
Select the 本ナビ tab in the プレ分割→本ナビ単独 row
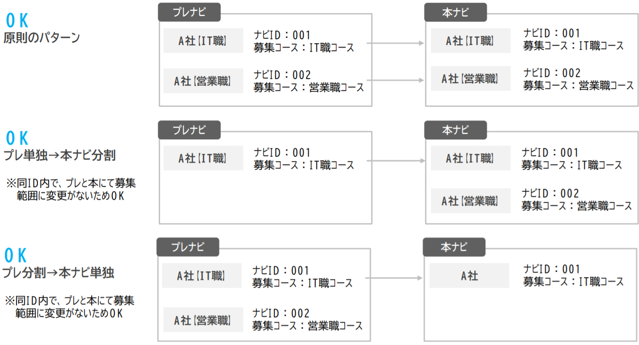click(x=454, y=247)
